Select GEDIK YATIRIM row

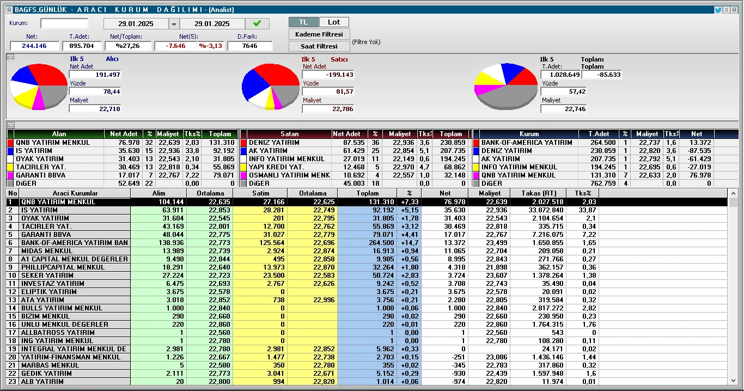tap(368, 374)
